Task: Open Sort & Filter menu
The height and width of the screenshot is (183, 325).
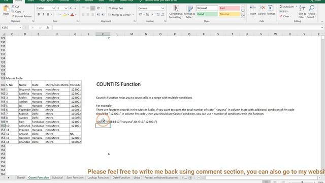Action: [302, 12]
